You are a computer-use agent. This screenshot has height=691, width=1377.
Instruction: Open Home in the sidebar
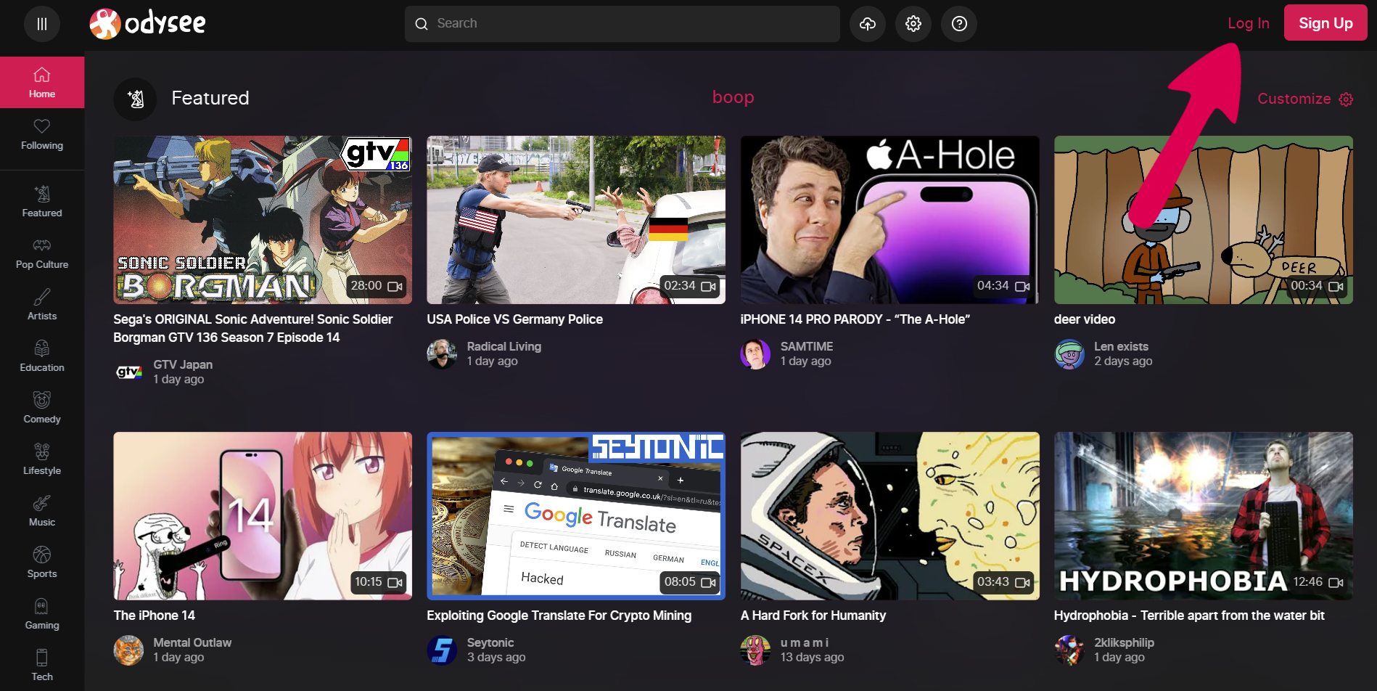click(x=42, y=83)
